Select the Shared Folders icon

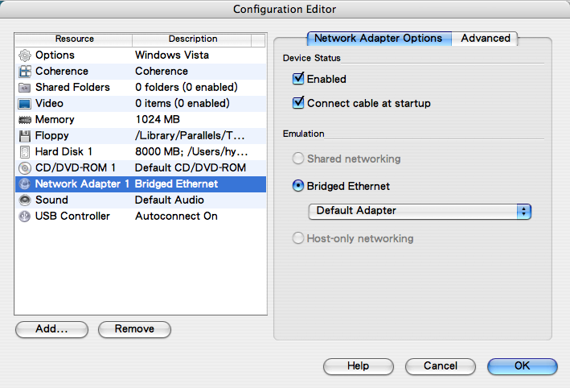[x=25, y=88]
